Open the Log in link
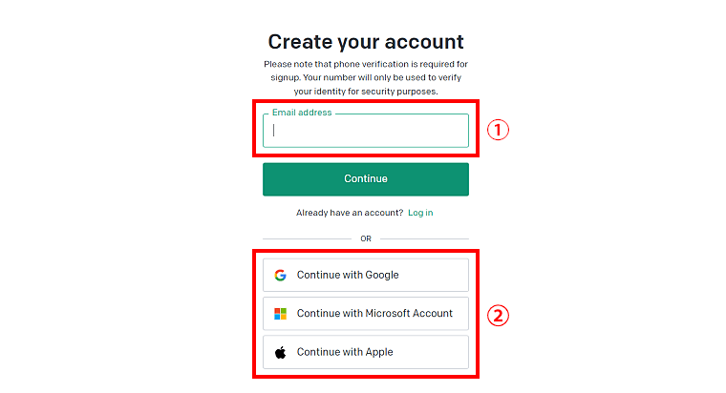 420,213
